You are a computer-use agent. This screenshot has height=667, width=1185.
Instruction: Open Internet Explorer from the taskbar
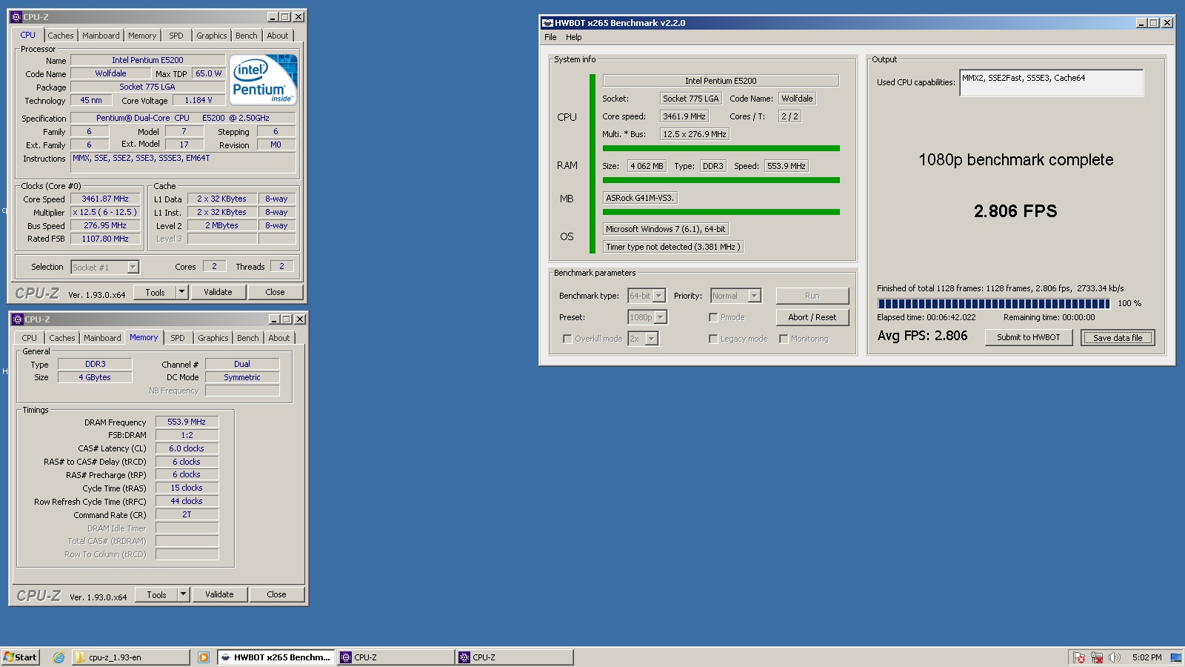pyautogui.click(x=59, y=657)
